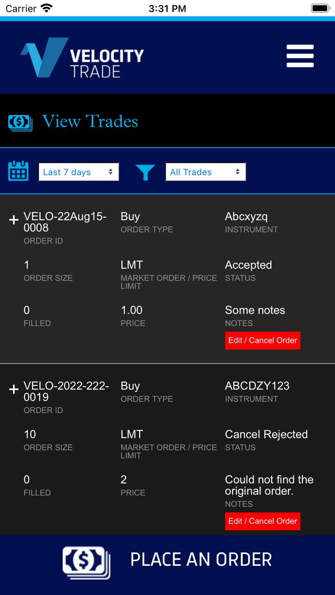Viewport: 335px width, 595px height.
Task: Tap the Cancel Rejected status text
Action: [266, 434]
